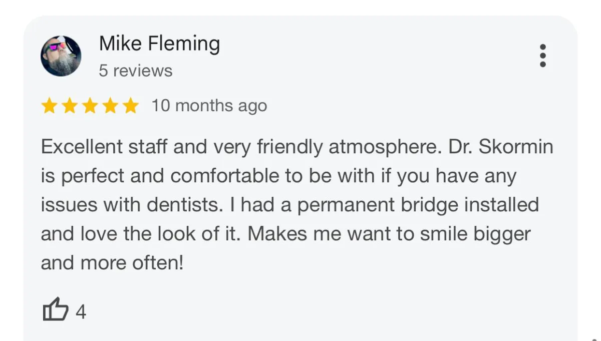Select the first yellow rating star
This screenshot has width=601, height=341.
49,106
